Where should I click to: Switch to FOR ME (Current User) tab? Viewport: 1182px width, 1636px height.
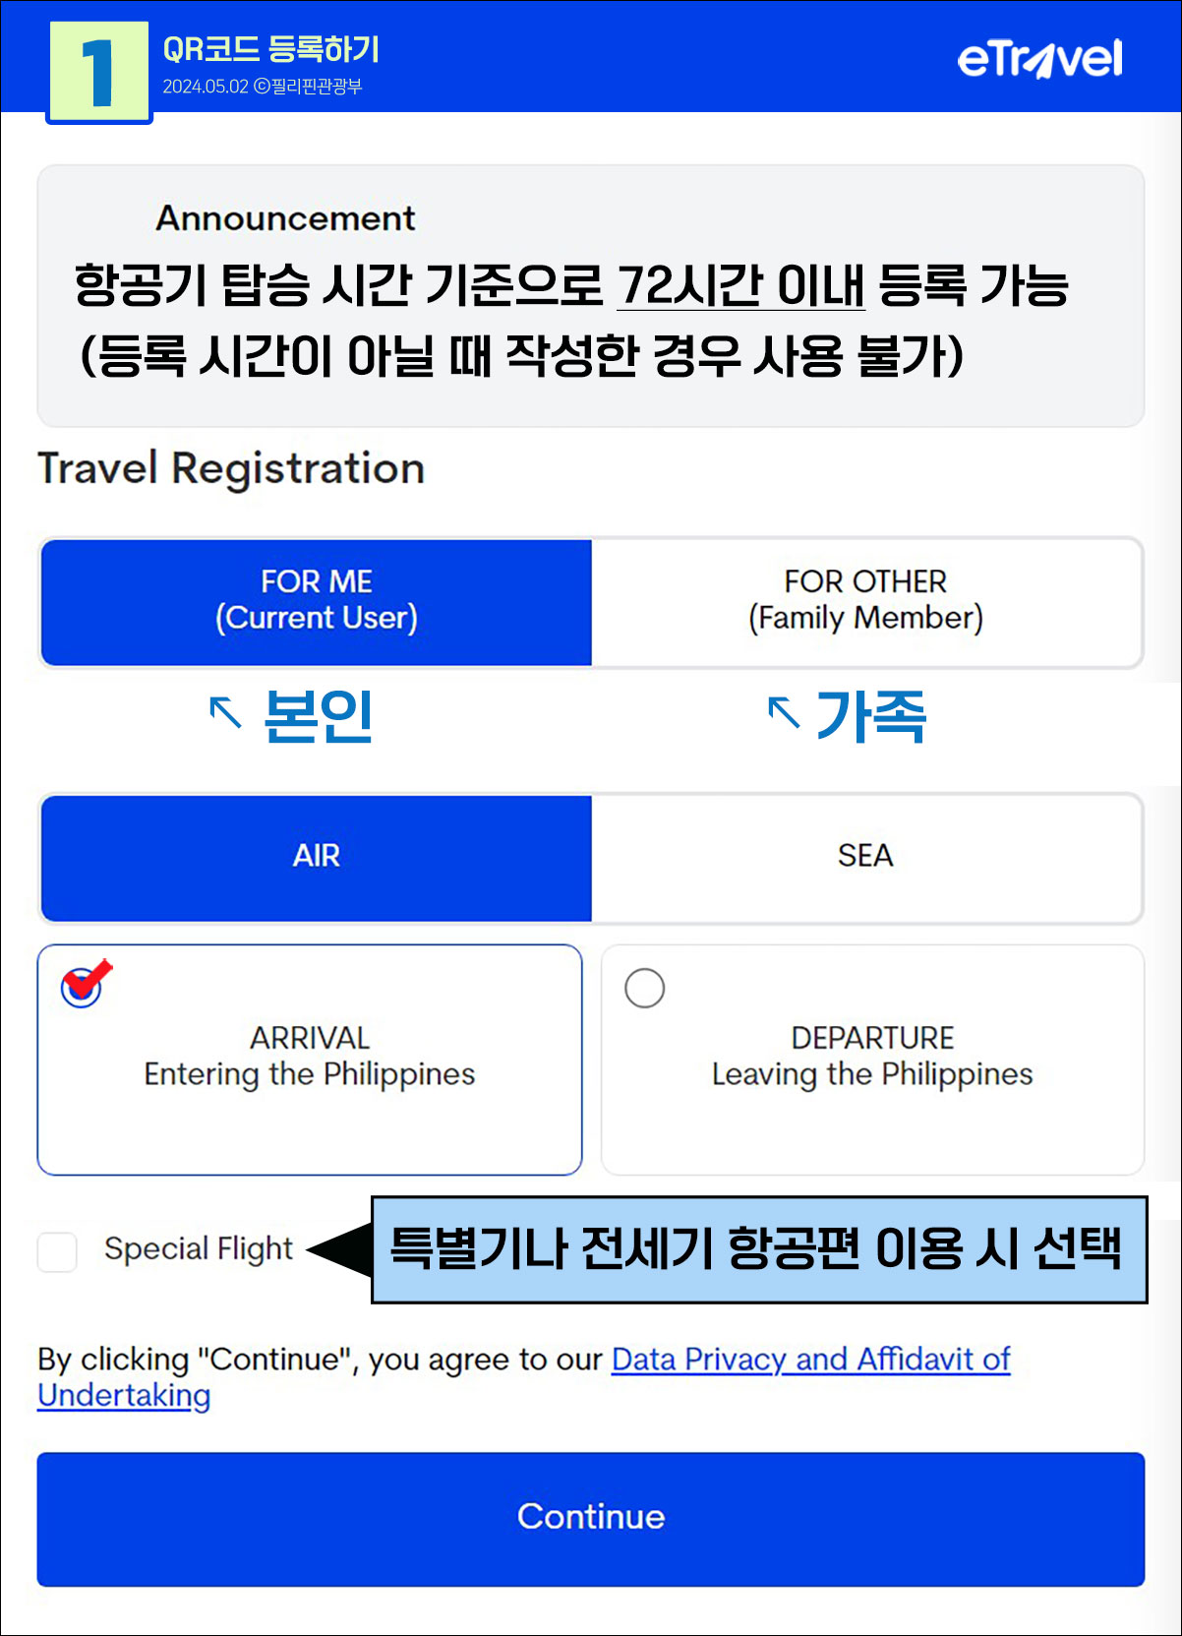pyautogui.click(x=317, y=602)
